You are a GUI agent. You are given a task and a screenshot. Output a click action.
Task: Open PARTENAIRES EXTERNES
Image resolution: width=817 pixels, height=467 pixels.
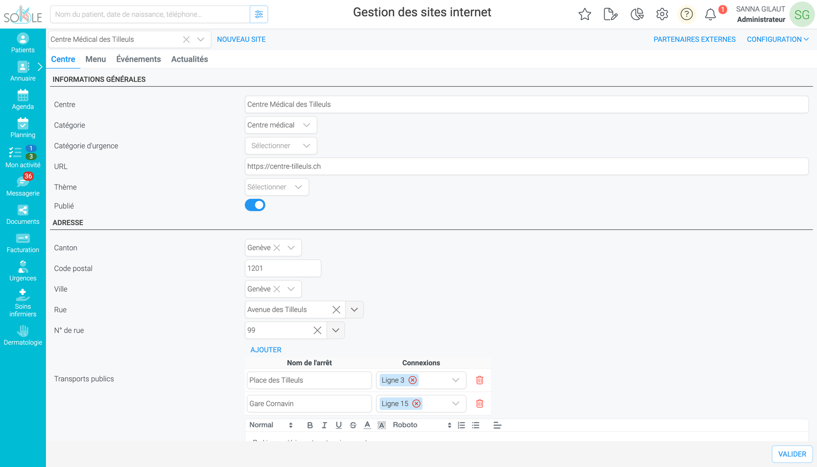694,39
